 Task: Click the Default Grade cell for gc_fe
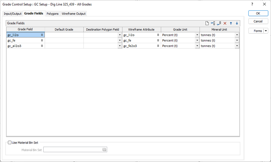[x=64, y=41]
